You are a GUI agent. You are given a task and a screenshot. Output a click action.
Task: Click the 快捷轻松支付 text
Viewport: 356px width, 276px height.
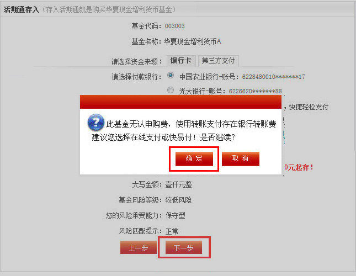click(309, 107)
